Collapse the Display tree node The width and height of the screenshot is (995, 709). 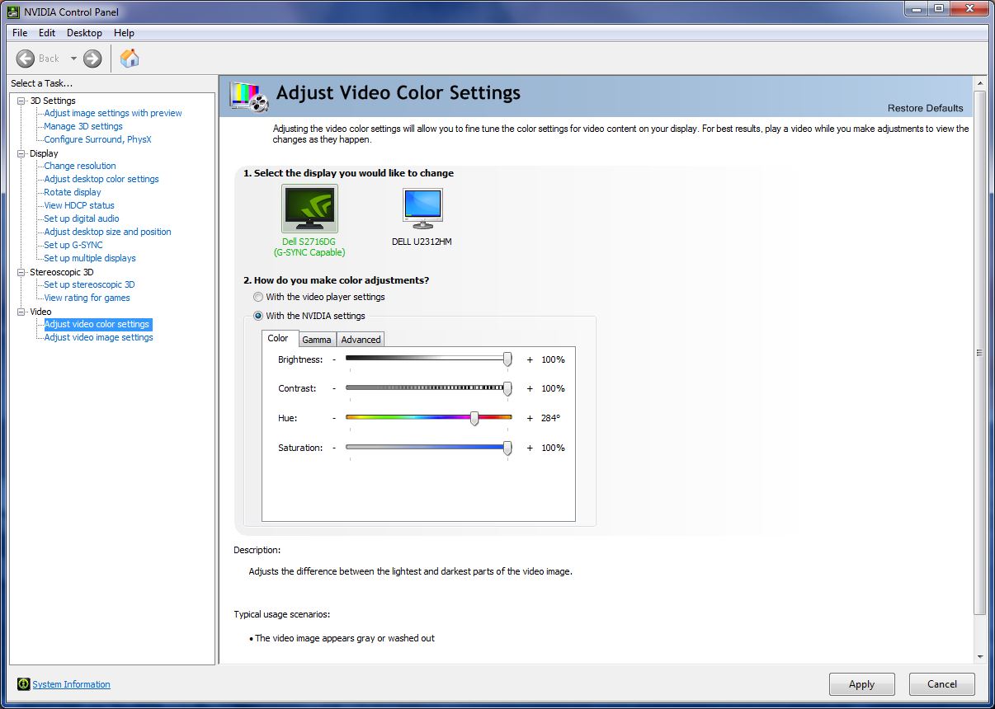click(21, 153)
